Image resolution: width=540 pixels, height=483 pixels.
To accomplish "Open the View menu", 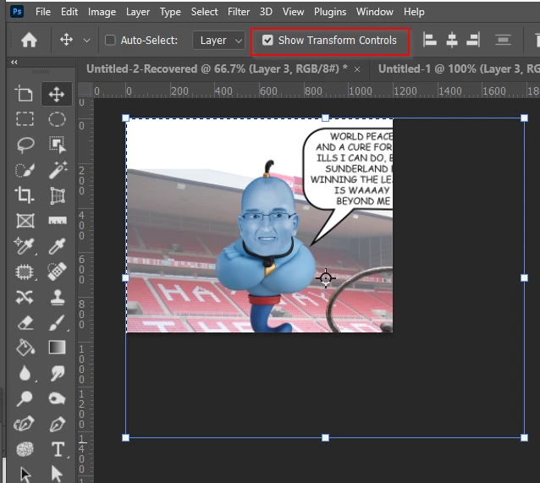I will tap(293, 12).
